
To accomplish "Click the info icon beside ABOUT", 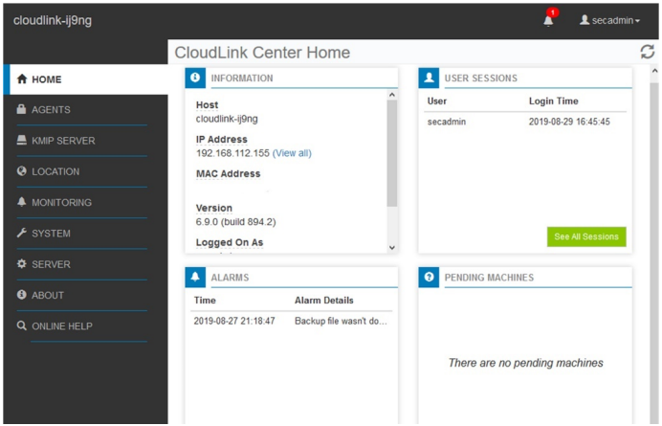I will [x=22, y=295].
